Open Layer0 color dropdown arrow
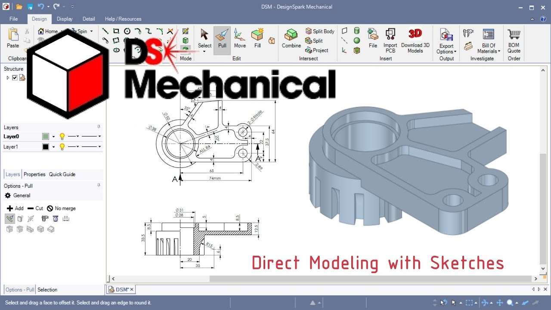Image resolution: width=551 pixels, height=310 pixels. point(54,136)
